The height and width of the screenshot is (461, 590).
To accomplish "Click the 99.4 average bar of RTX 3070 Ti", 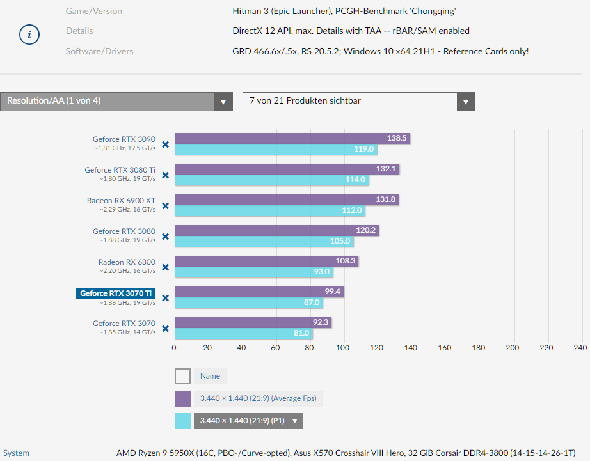I will (259, 292).
